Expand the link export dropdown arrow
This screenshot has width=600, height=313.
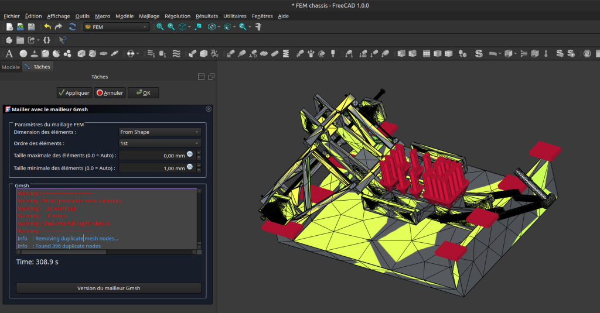pyautogui.click(x=38, y=40)
